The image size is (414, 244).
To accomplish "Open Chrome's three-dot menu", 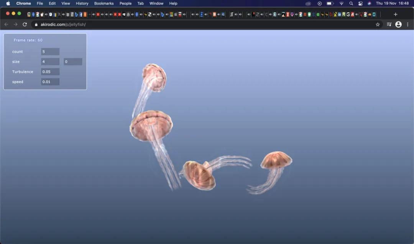I will (x=407, y=24).
